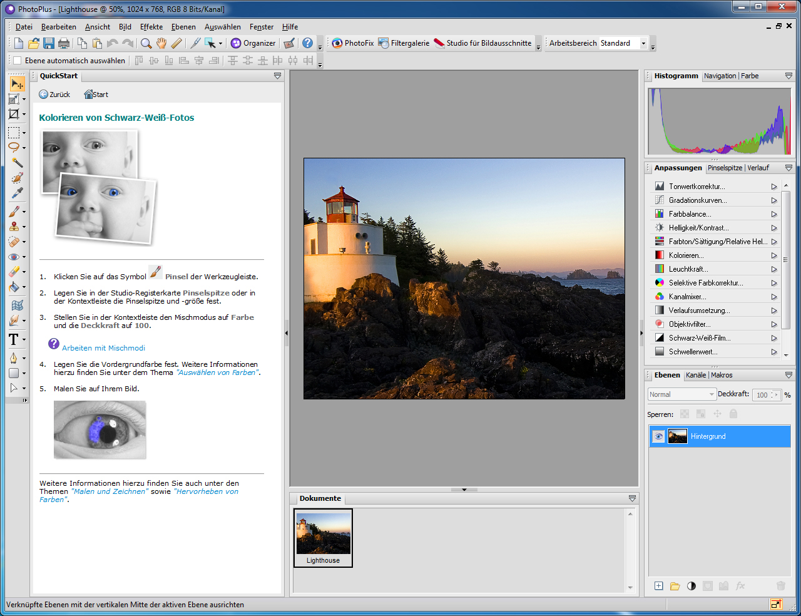Click Start in the QuickStart panel
Viewport: 801px width, 616px height.
point(96,95)
